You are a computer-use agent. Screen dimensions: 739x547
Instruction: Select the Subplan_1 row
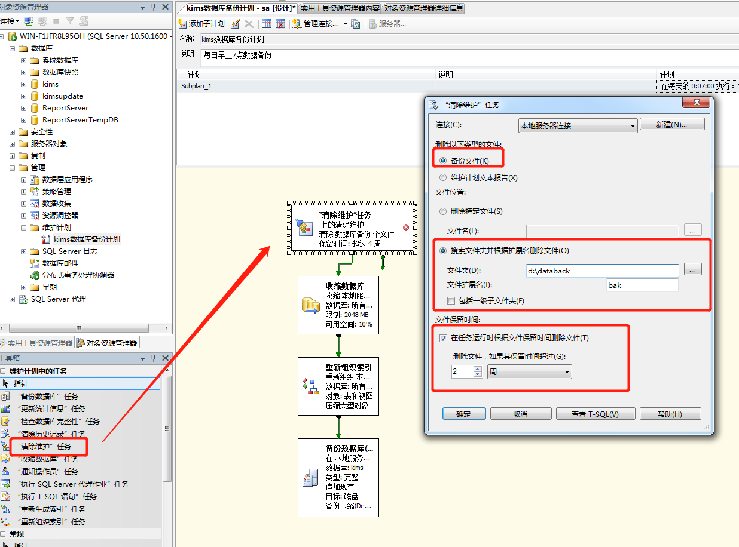point(457,86)
